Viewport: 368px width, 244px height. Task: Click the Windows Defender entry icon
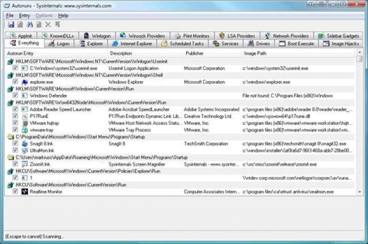pos(25,96)
